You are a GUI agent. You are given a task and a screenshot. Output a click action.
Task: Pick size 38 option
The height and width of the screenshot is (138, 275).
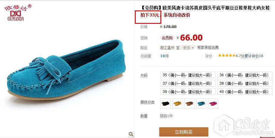coord(245,83)
